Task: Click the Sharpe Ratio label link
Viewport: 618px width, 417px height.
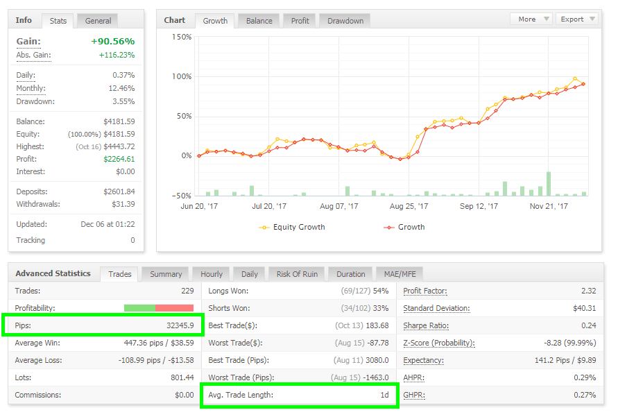Action: [x=426, y=326]
